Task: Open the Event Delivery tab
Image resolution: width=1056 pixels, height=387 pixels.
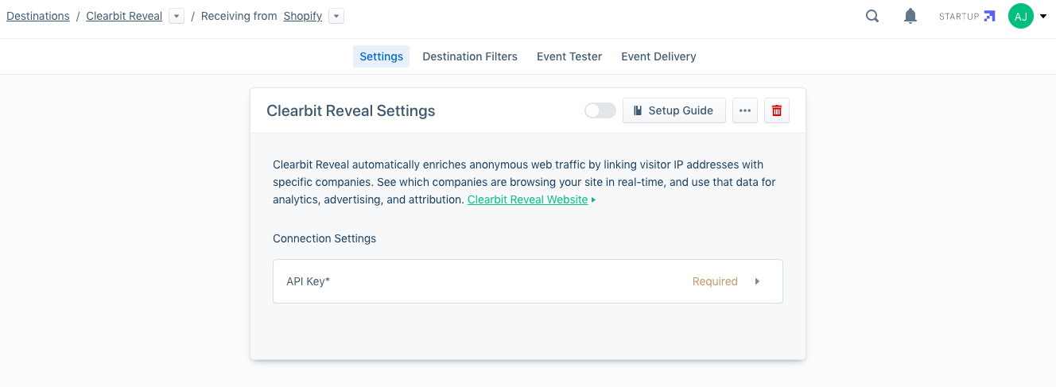Action: [x=658, y=56]
